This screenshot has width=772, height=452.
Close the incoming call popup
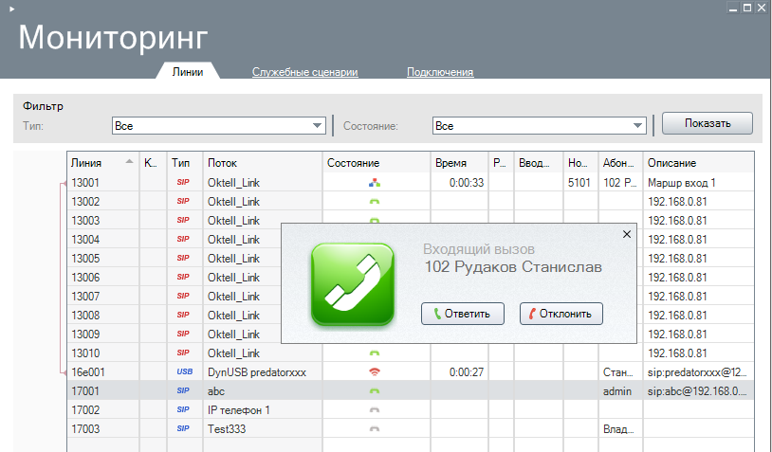click(x=625, y=233)
